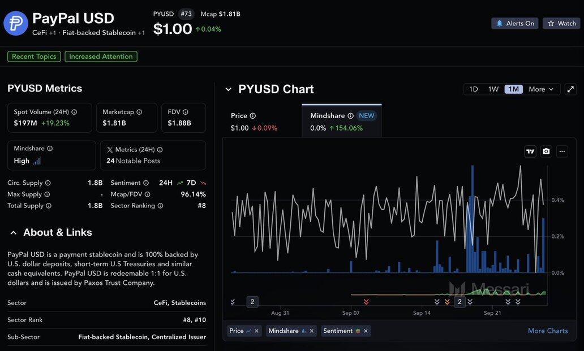This screenshot has height=351, width=584.
Task: Open the More timeframe dropdown
Action: [x=541, y=89]
